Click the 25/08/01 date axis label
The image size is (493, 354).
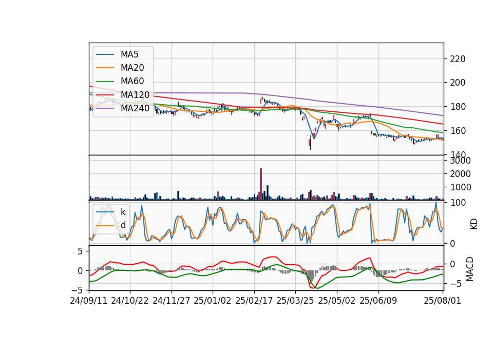coord(442,301)
